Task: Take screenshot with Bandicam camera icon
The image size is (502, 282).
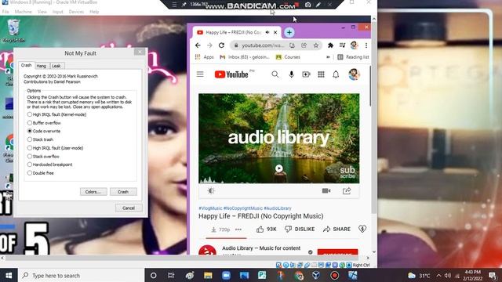Action: coord(307,5)
